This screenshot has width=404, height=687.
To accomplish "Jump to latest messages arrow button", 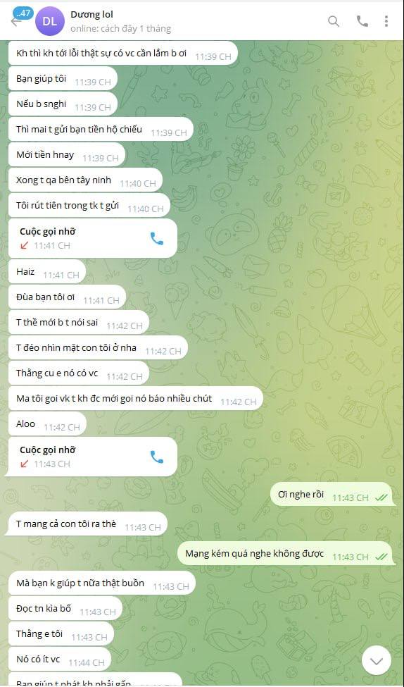I will click(377, 661).
